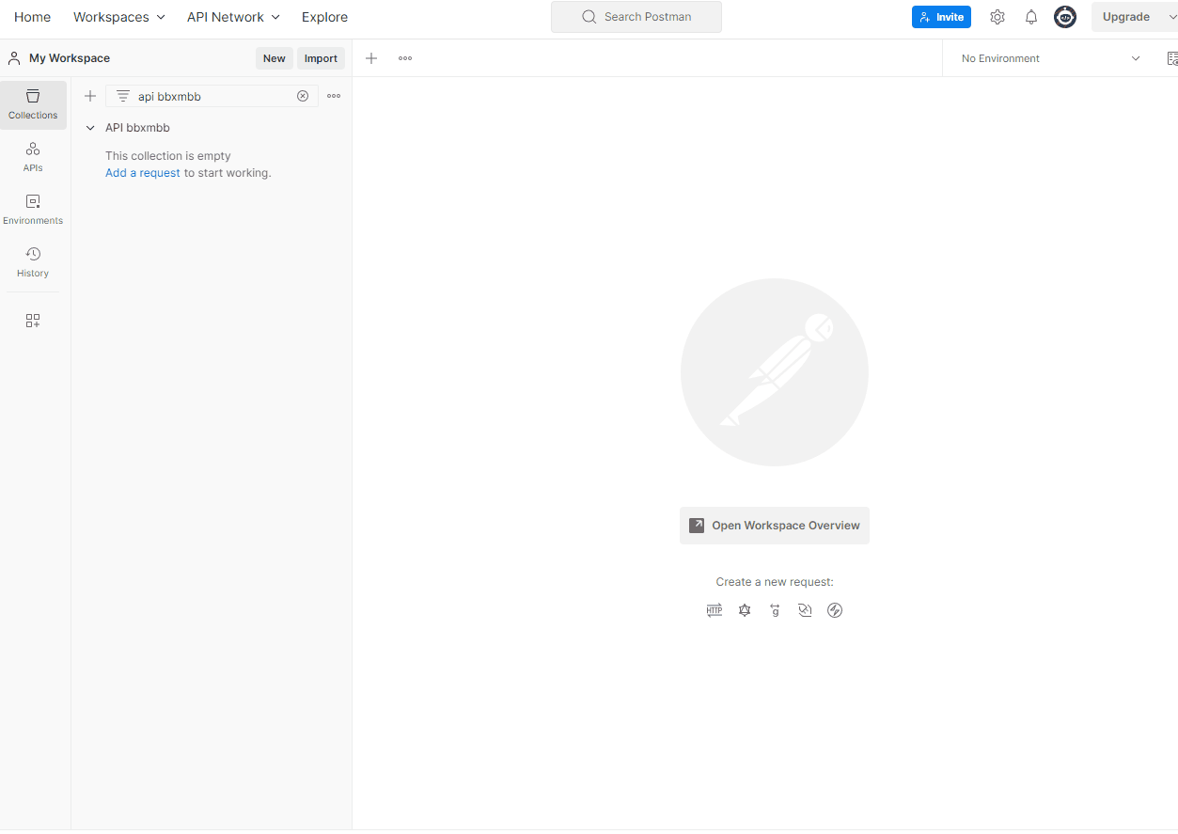Click the settings gear icon

pyautogui.click(x=997, y=17)
